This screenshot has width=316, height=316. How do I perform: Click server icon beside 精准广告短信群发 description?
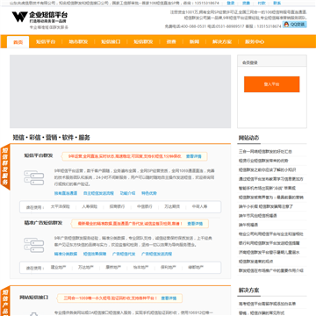tap(33, 245)
